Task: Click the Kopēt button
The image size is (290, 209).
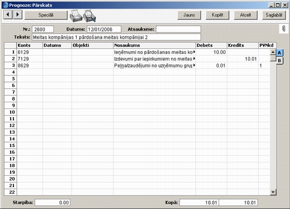Action: click(x=217, y=15)
